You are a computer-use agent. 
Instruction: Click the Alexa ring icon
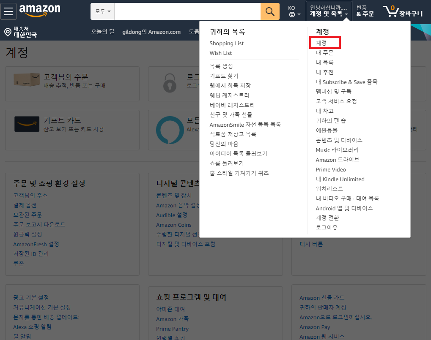170,130
